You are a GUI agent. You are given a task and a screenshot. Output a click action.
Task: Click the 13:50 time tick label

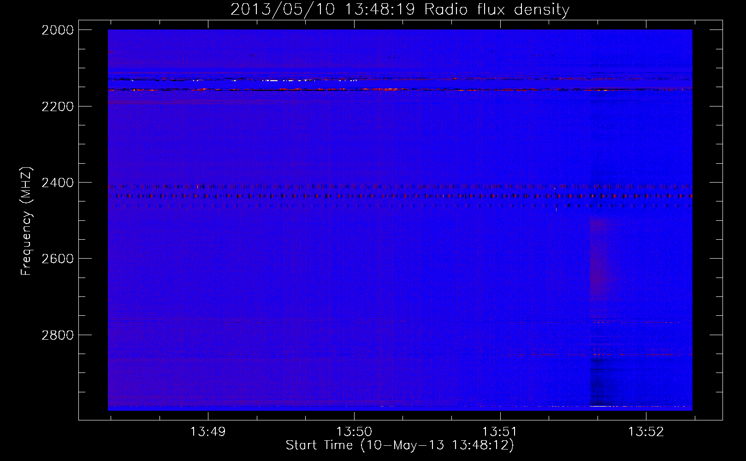[354, 432]
